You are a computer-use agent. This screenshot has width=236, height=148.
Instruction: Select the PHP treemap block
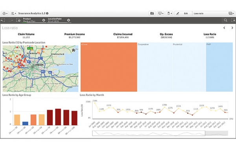tap(219, 67)
